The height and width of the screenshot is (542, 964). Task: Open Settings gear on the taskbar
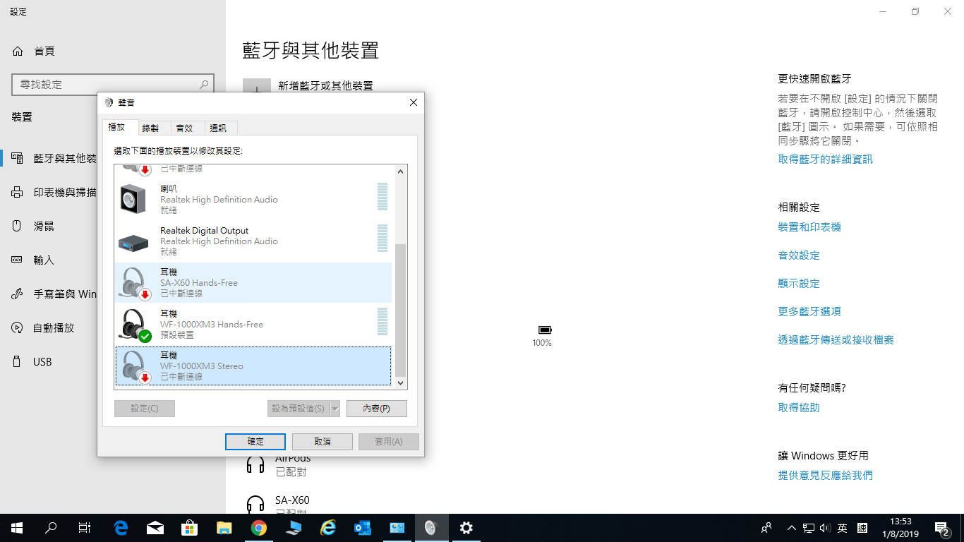point(466,528)
